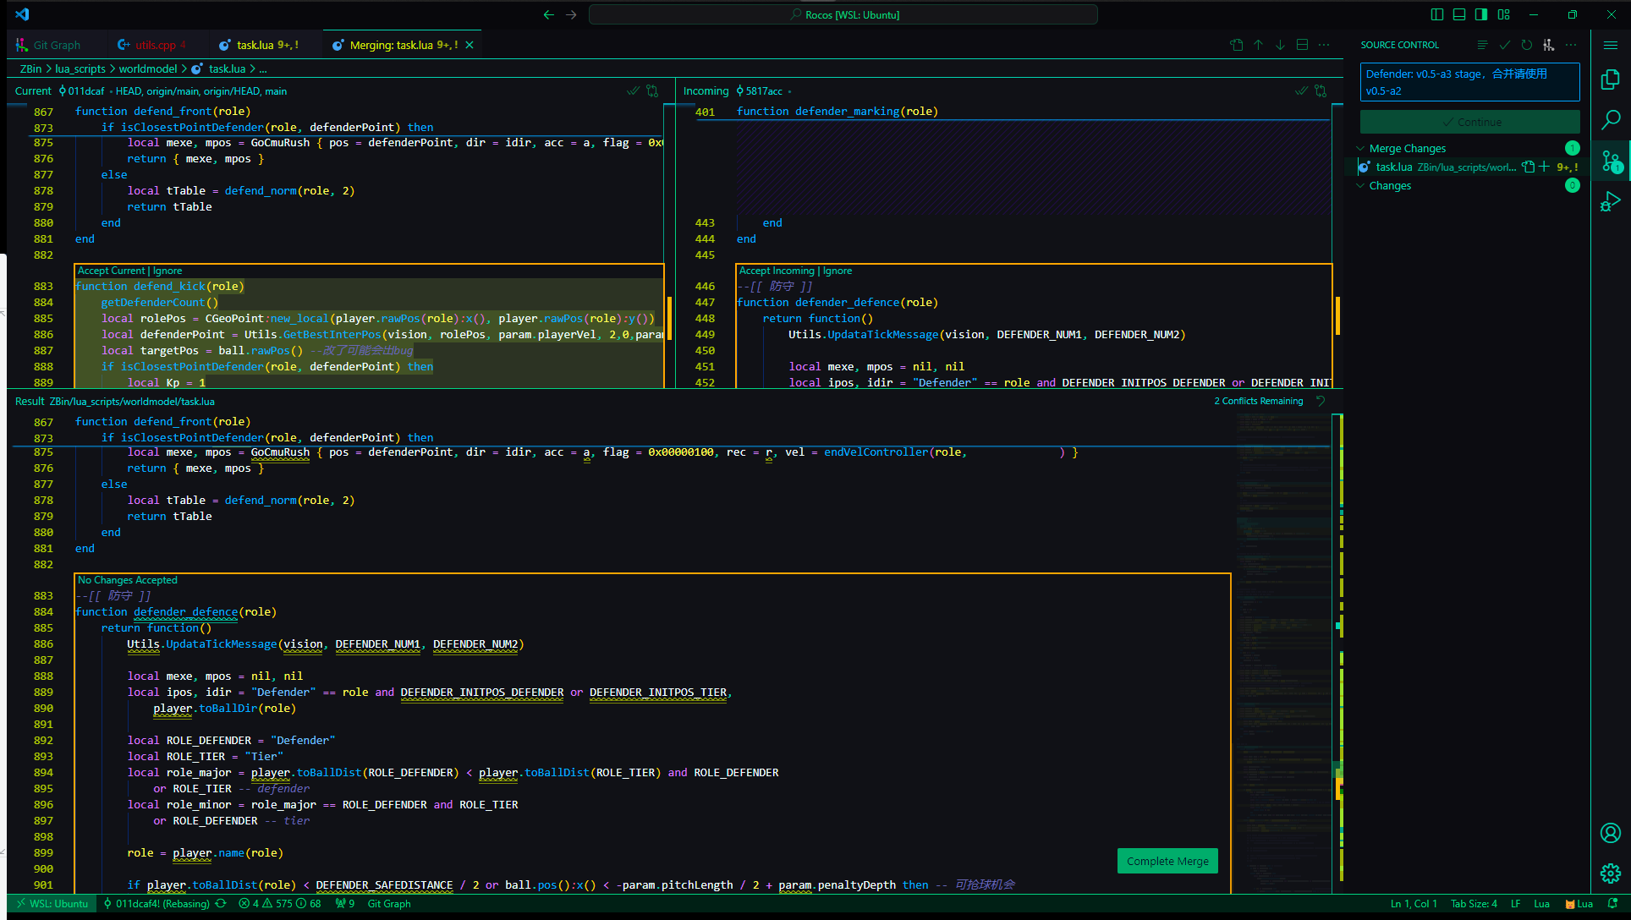Screen dimensions: 1631x920
Task: Open Source Control more actions menu
Action: click(x=1571, y=45)
